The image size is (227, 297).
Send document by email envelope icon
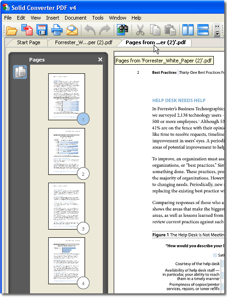(x=72, y=30)
